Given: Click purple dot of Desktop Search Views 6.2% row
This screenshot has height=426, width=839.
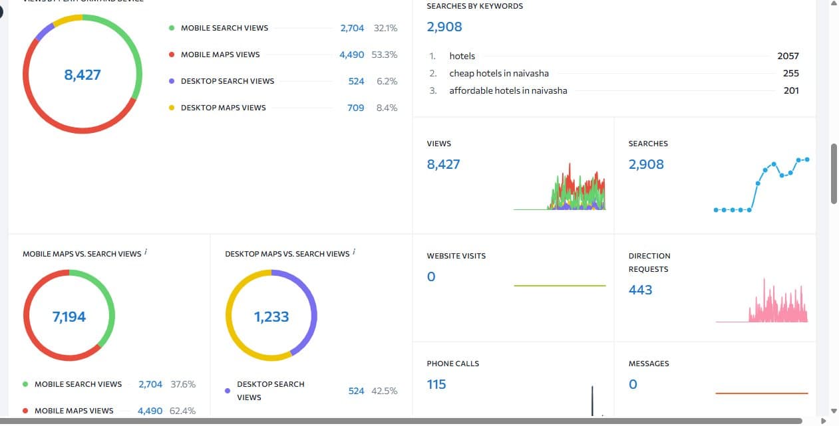Looking at the screenshot, I should coord(172,81).
